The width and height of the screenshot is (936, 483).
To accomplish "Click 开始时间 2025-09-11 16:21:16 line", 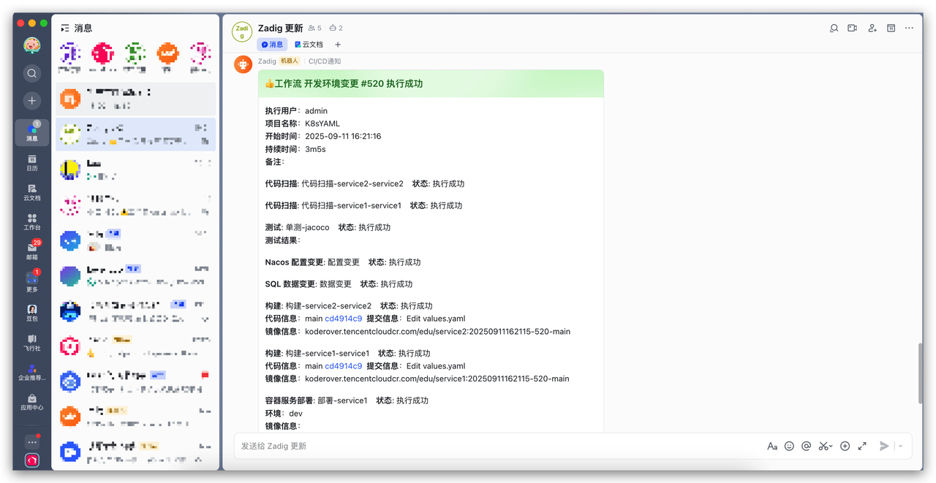I will pyautogui.click(x=323, y=137).
